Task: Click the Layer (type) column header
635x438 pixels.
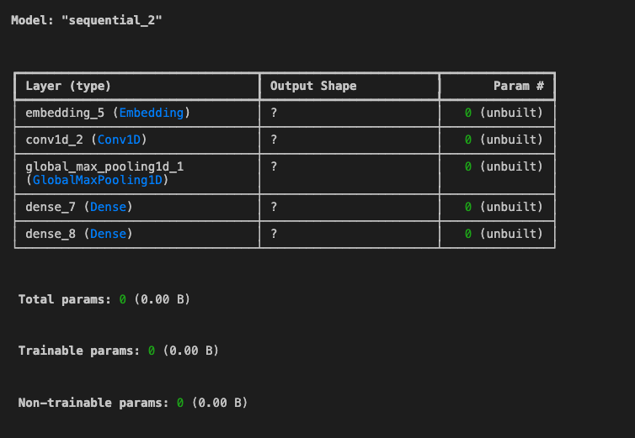Action: point(68,86)
